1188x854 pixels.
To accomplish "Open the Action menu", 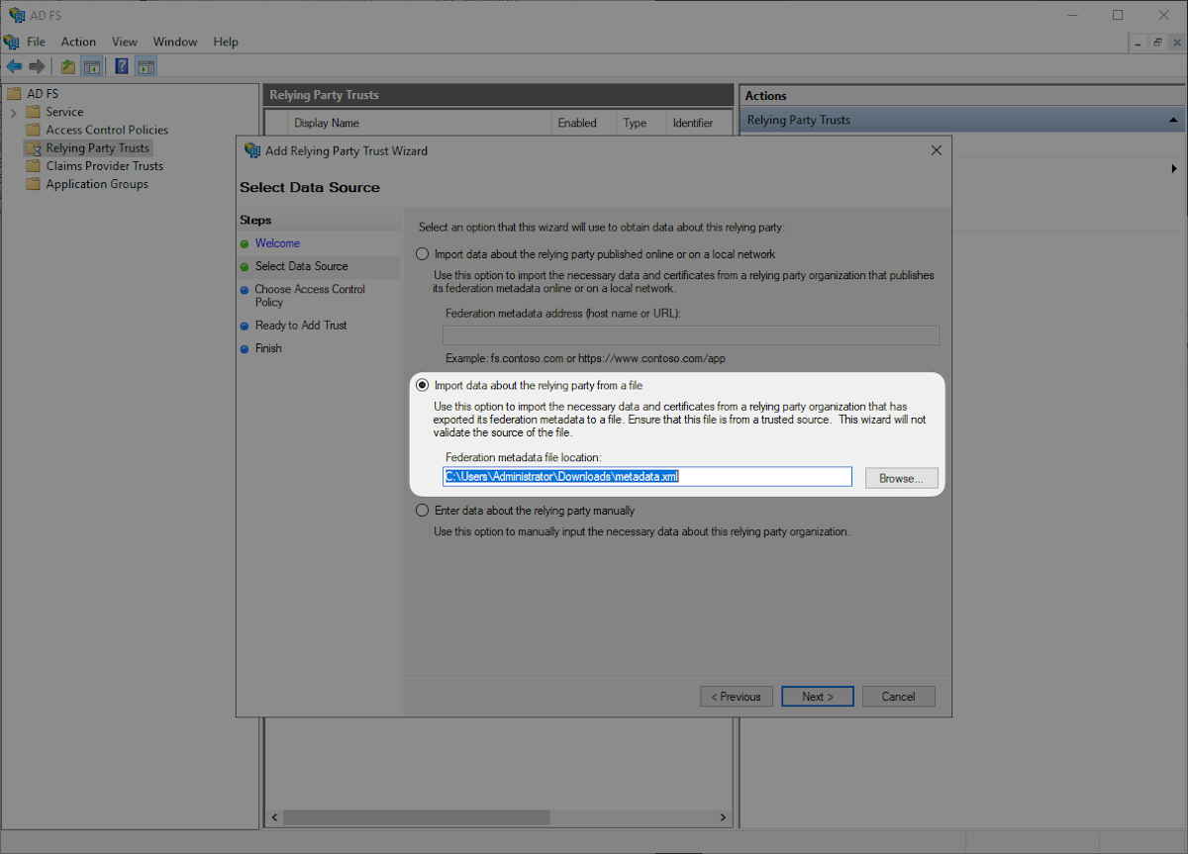I will tap(78, 42).
